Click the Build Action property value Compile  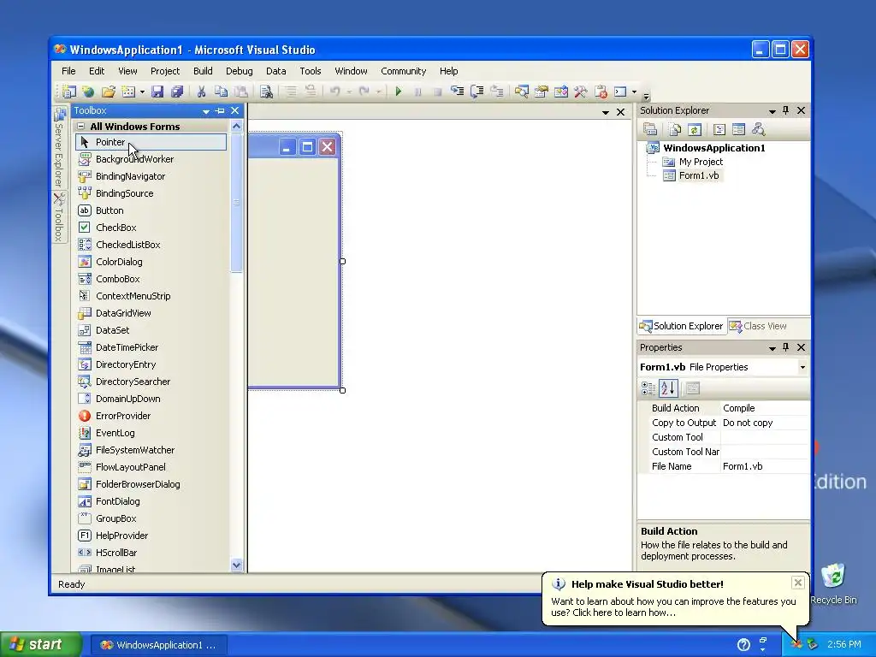(765, 408)
